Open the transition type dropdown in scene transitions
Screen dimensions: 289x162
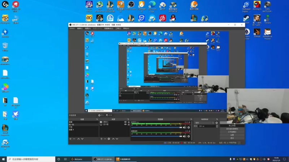click(204, 123)
